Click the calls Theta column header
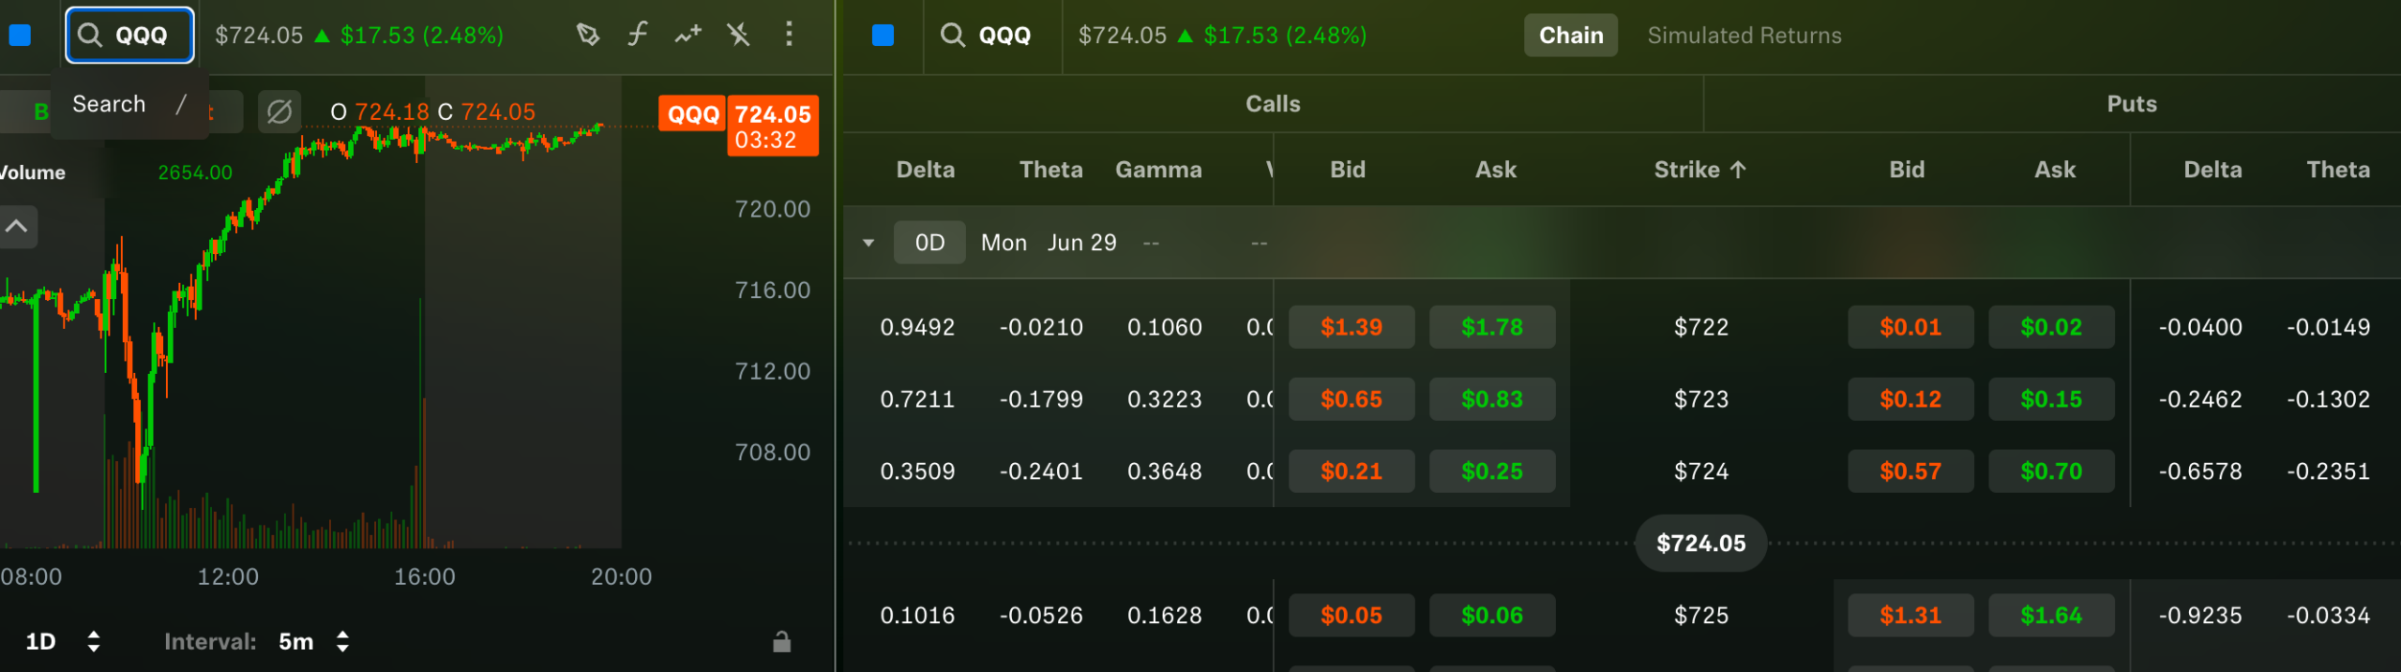 click(1051, 170)
